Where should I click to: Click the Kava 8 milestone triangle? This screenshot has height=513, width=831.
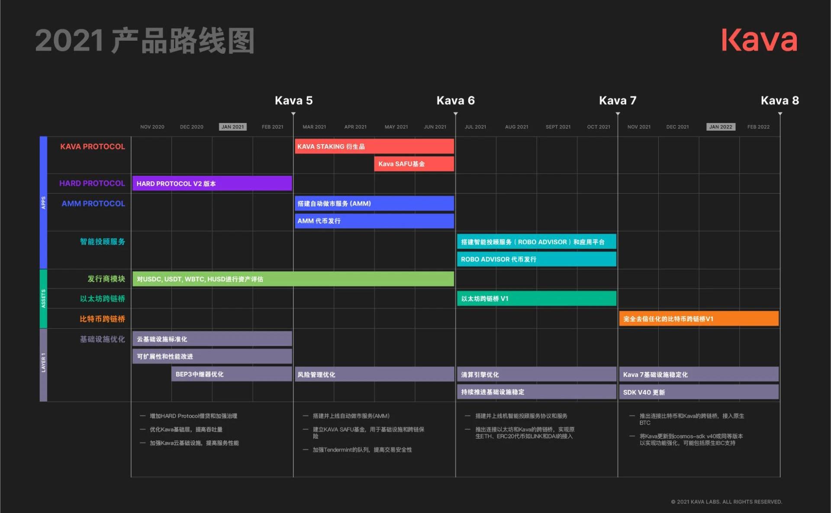pyautogui.click(x=780, y=114)
